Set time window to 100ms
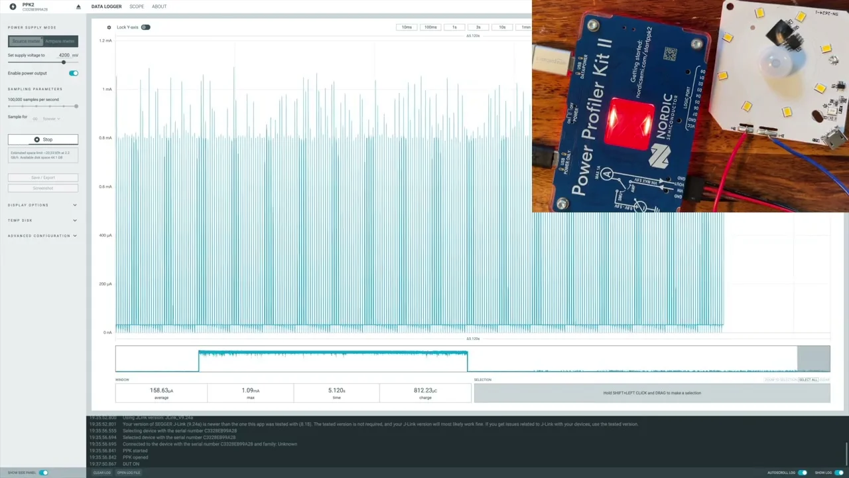Screen dimensions: 849x478 430,27
